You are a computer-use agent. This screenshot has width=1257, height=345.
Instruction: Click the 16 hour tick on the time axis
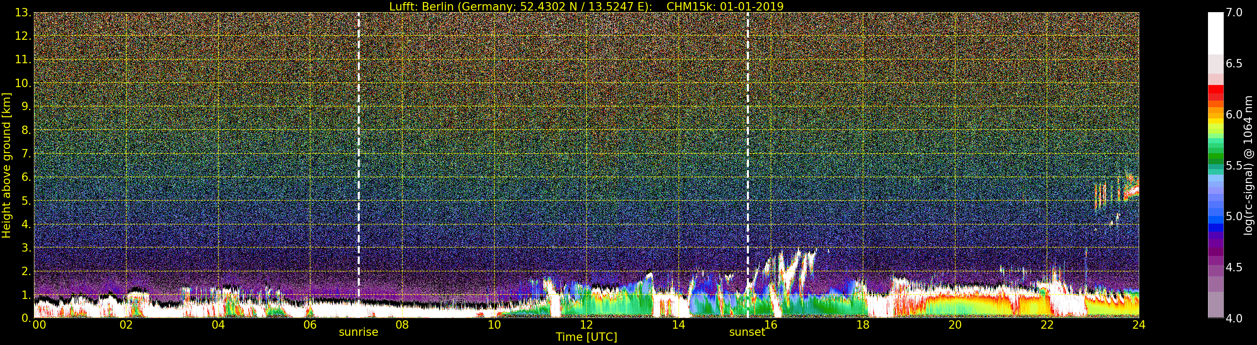(771, 325)
